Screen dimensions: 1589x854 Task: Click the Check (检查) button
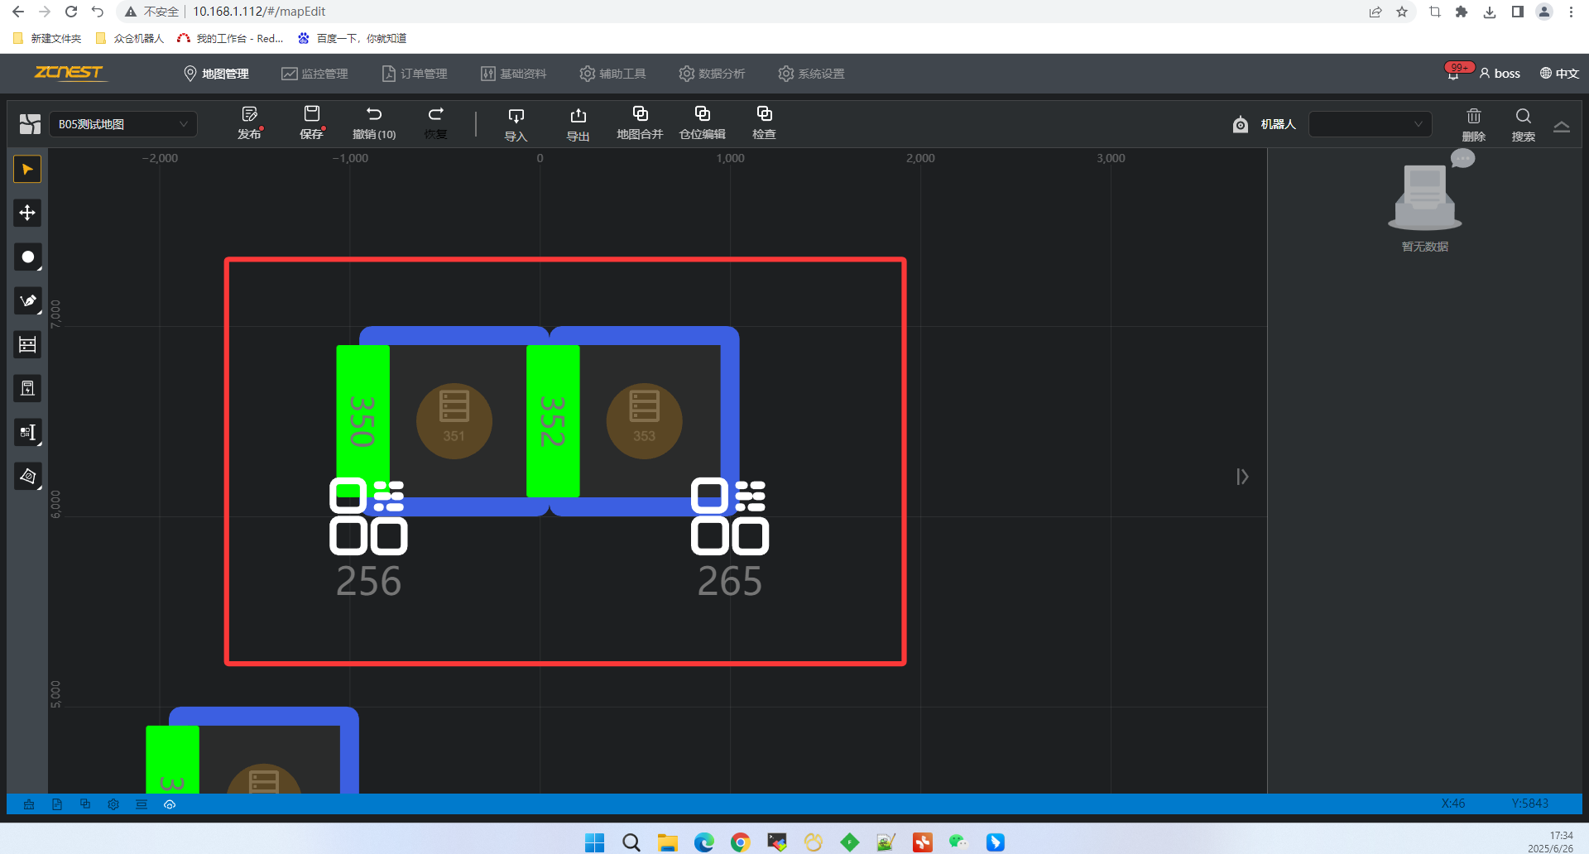pos(764,123)
